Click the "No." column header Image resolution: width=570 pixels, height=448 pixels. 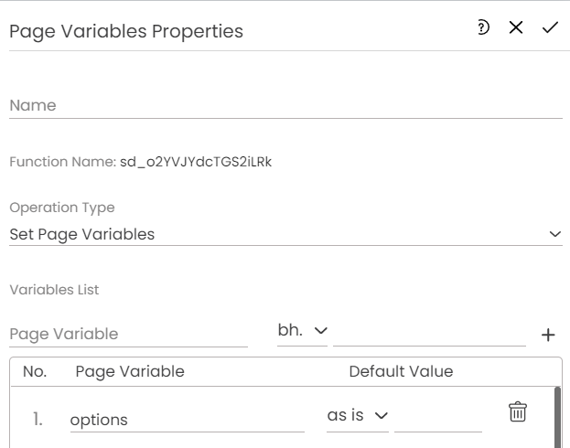point(35,371)
